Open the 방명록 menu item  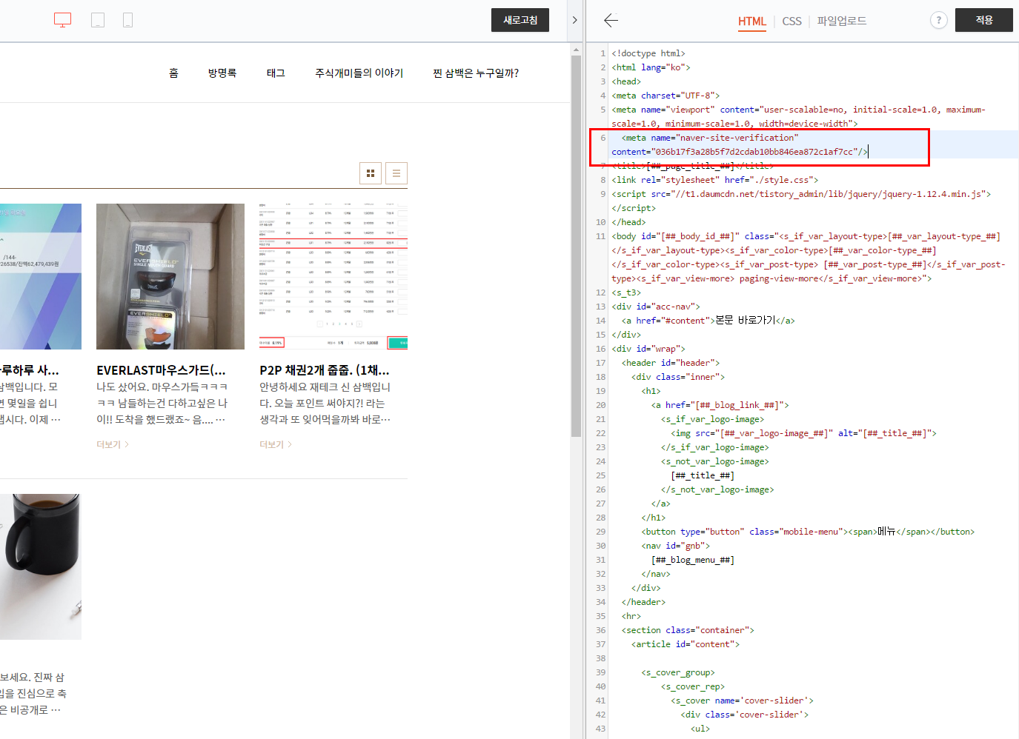click(x=222, y=73)
